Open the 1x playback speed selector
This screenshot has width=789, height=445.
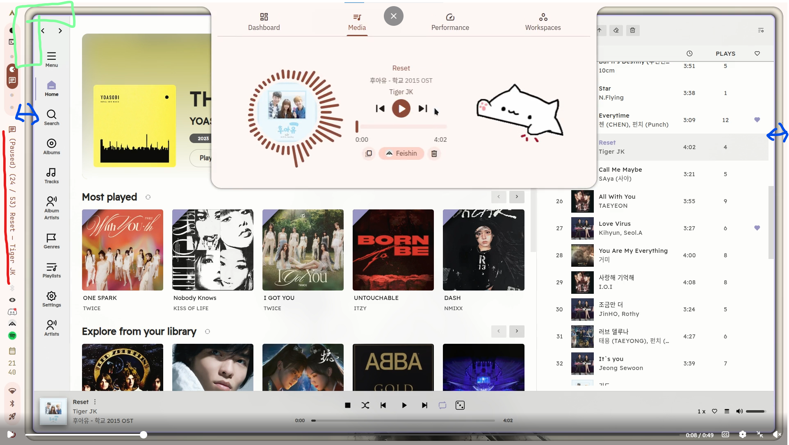click(x=701, y=411)
